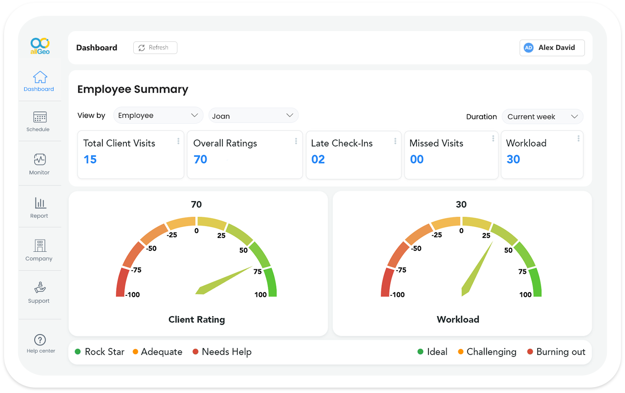The image size is (625, 393).
Task: Open the Total Client Visits card options menu
Action: point(177,140)
